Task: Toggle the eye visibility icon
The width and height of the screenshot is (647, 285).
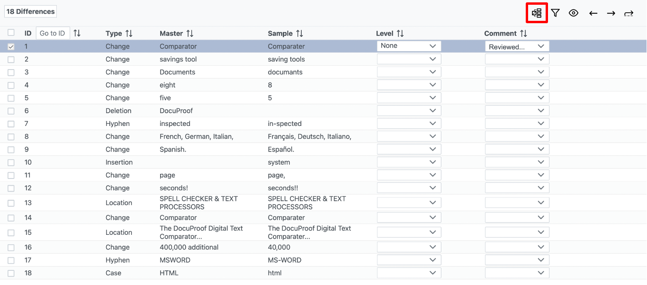Action: pyautogui.click(x=574, y=13)
